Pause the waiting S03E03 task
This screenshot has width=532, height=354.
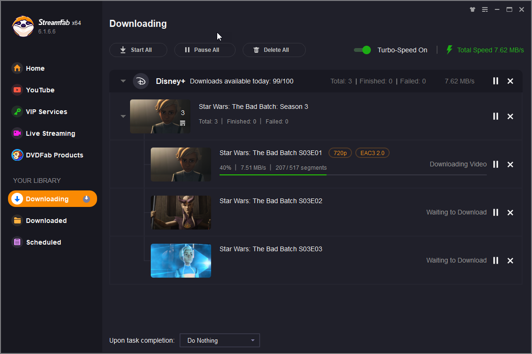pyautogui.click(x=496, y=260)
